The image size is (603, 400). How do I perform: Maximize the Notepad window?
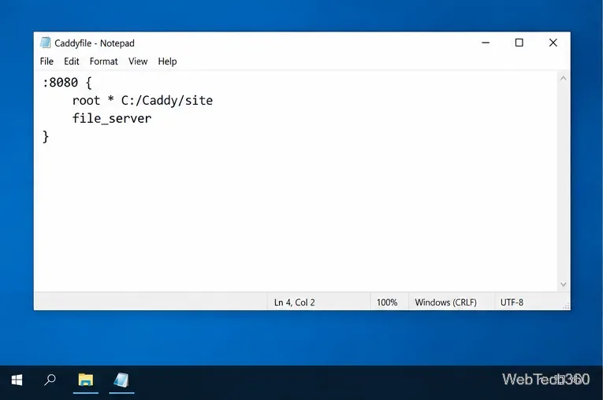(x=519, y=43)
